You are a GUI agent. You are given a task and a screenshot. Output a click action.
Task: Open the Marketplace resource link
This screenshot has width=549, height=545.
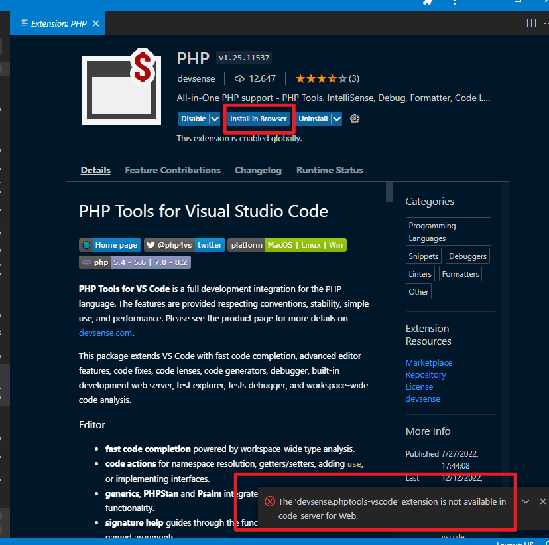point(428,363)
